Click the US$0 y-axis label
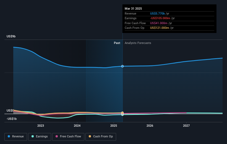This screenshot has height=144, width=227. point(10,110)
